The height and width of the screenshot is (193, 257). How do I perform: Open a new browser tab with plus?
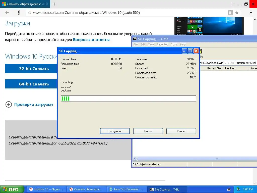pos(54,4)
